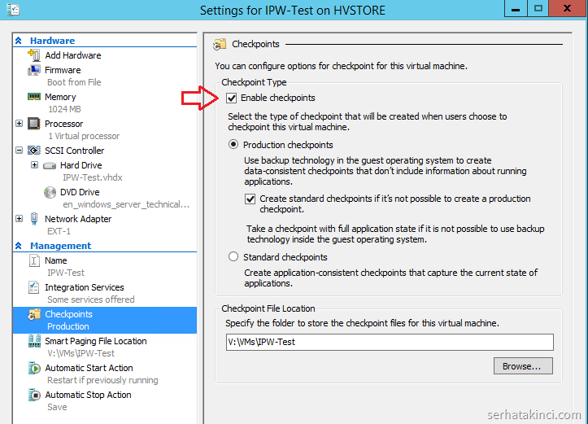Image resolution: width=588 pixels, height=424 pixels.
Task: Click the 'Save' text under Automatic Stop Action
Action: 57,407
